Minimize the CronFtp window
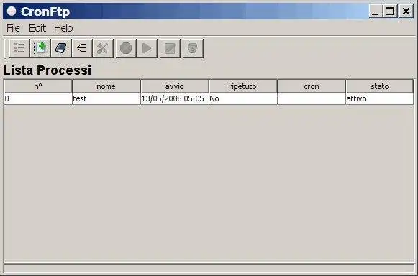The height and width of the screenshot is (276, 418). [375, 11]
